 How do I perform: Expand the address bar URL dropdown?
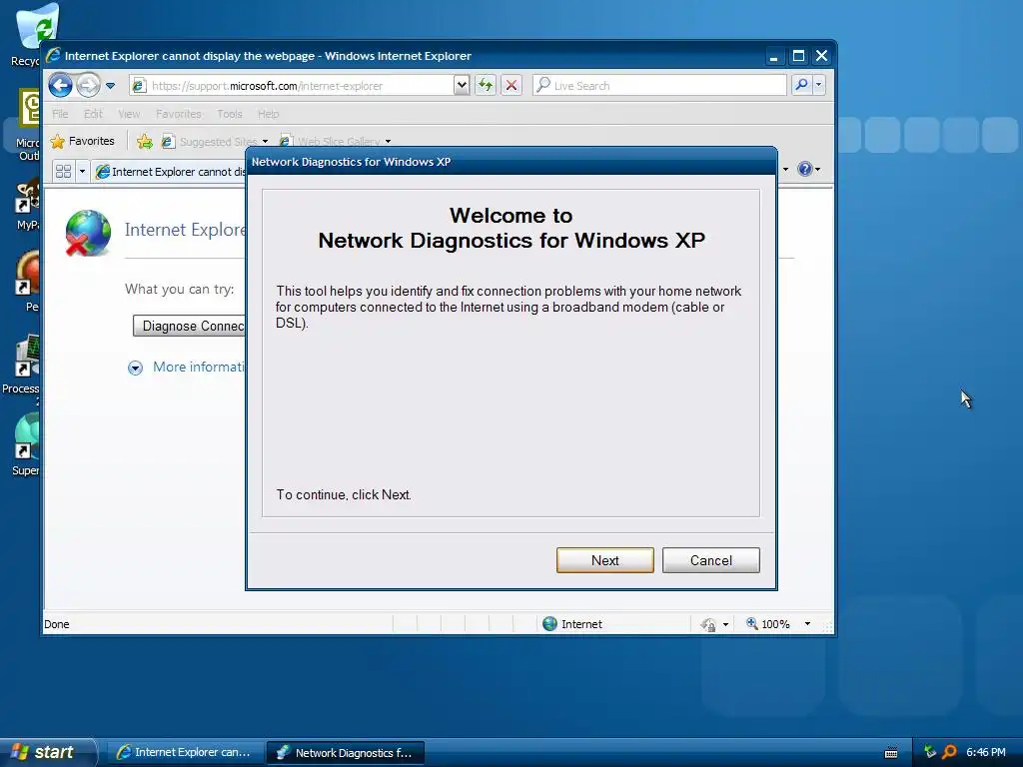tap(462, 85)
